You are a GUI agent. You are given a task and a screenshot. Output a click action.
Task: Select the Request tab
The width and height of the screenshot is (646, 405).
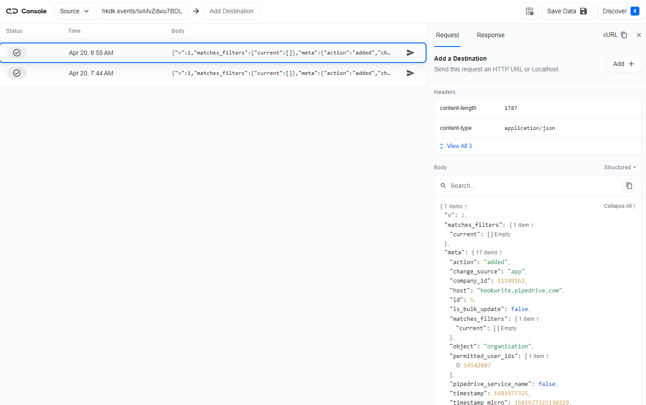pyautogui.click(x=447, y=35)
